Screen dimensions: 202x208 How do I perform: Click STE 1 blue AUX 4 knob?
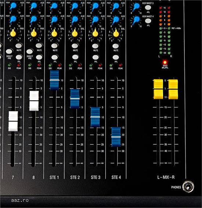(54, 19)
